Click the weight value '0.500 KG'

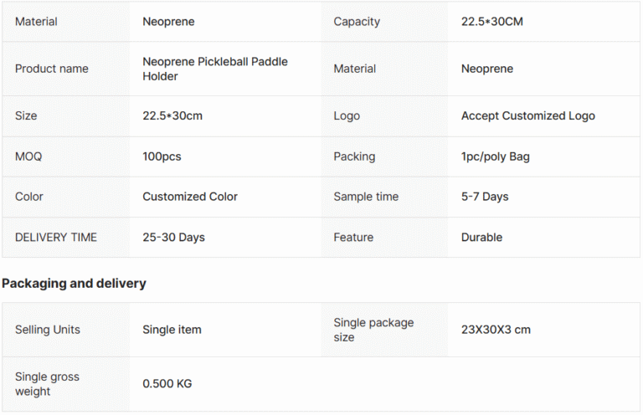(x=167, y=383)
